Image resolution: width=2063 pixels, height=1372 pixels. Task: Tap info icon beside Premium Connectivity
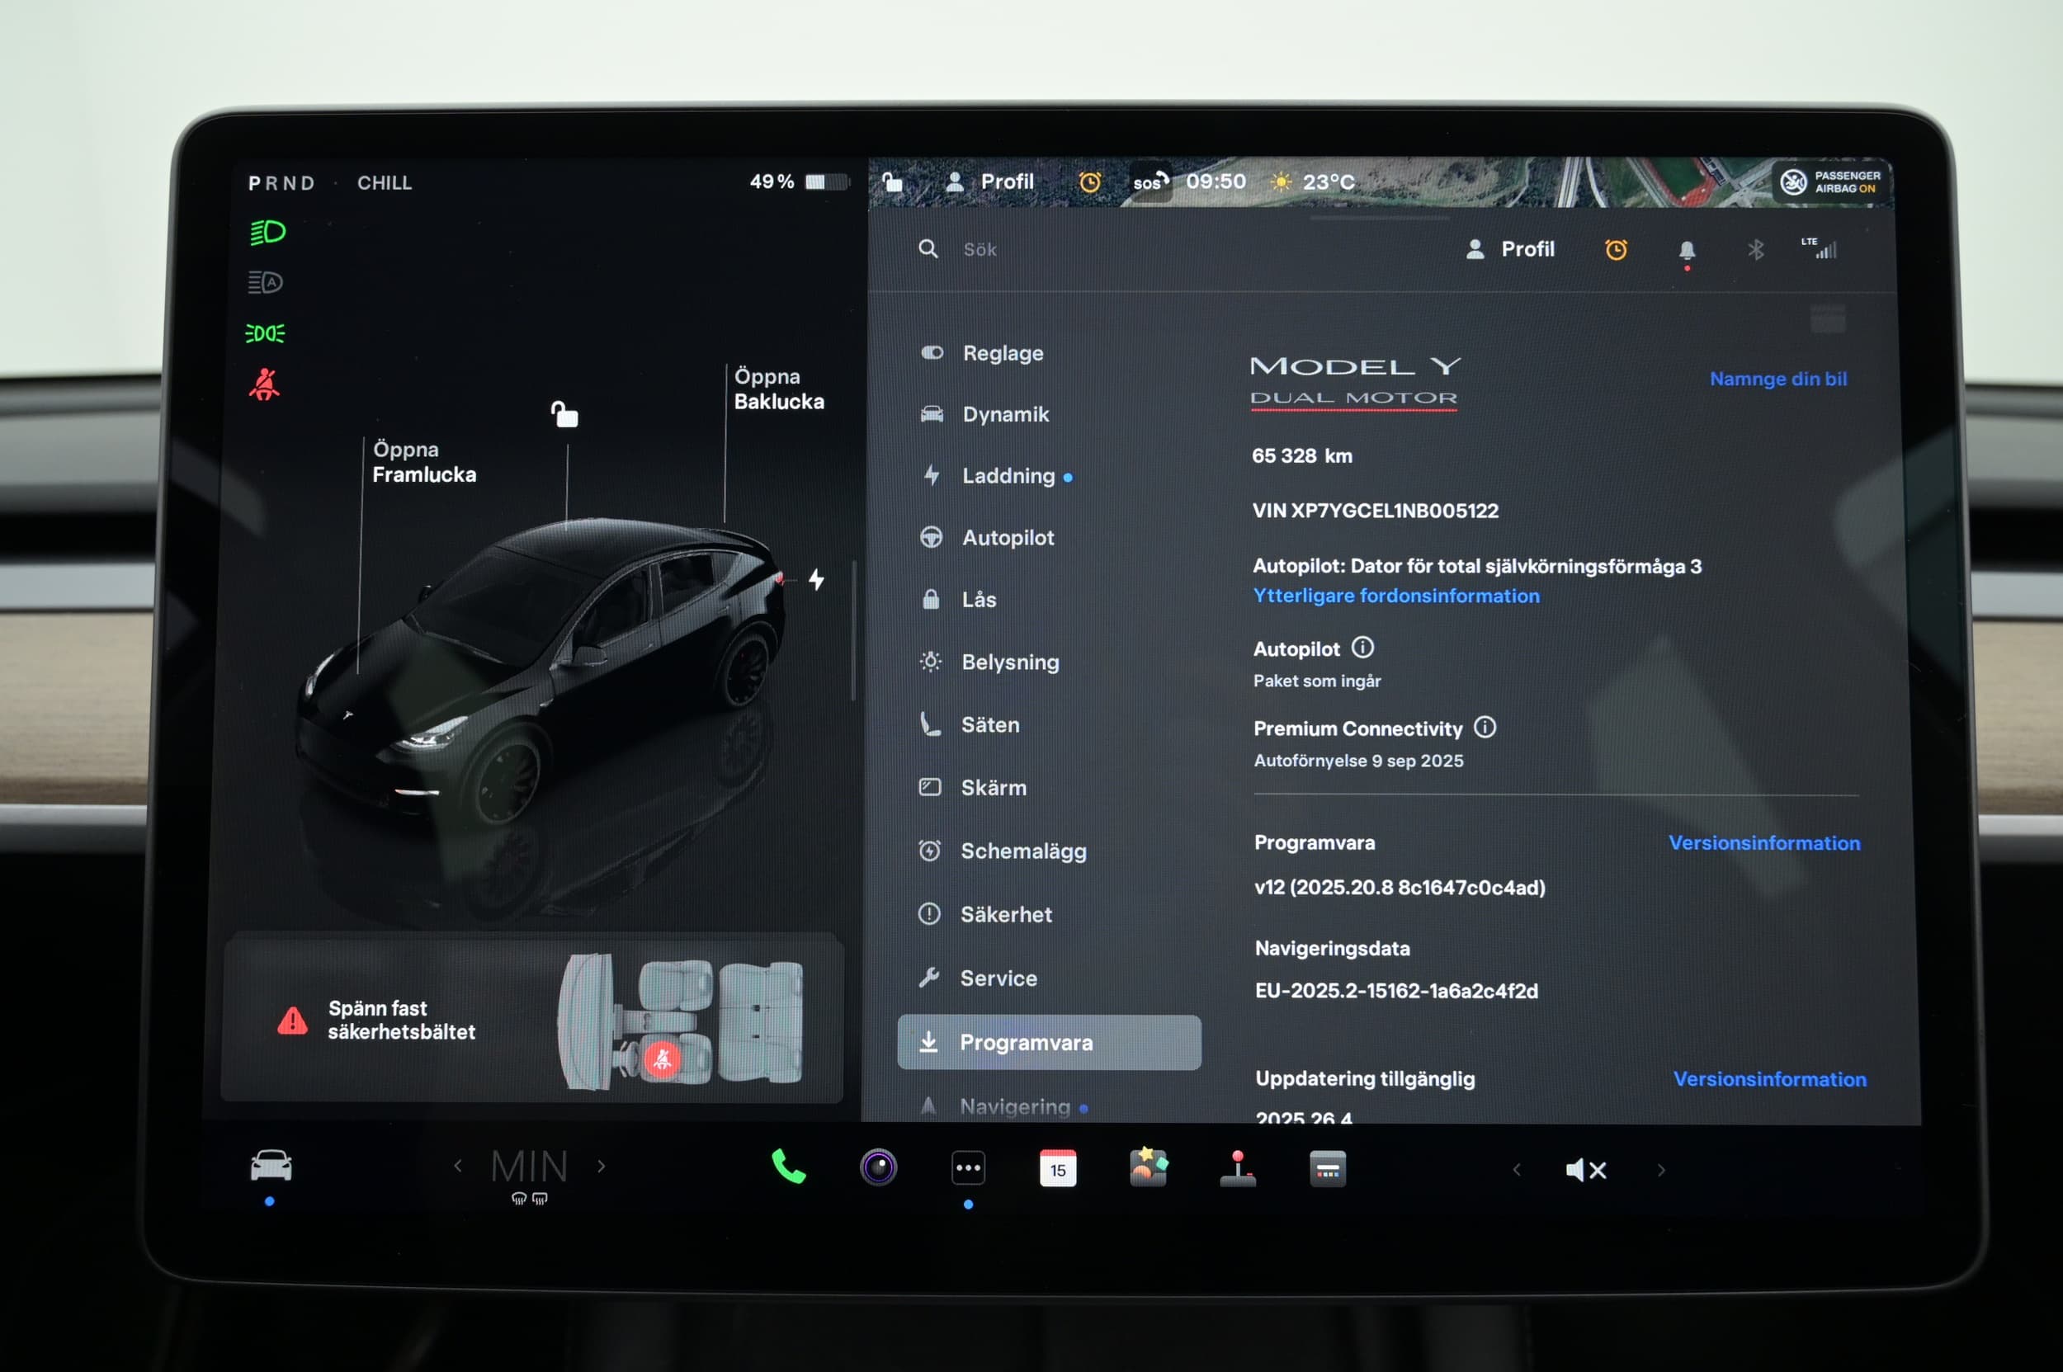pos(1485,727)
